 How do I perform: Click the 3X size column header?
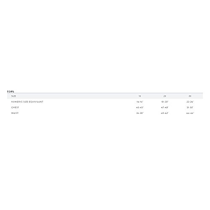pos(190,96)
